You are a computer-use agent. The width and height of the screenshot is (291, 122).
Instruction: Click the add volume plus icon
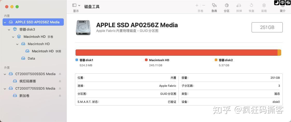point(197,5)
